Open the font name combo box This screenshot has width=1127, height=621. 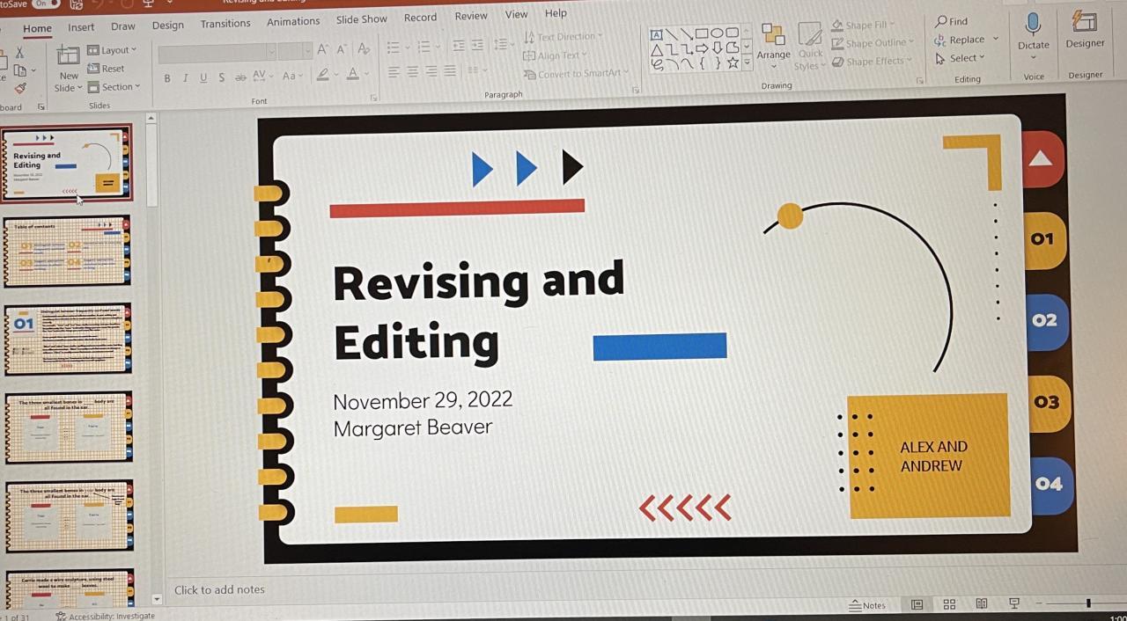217,53
